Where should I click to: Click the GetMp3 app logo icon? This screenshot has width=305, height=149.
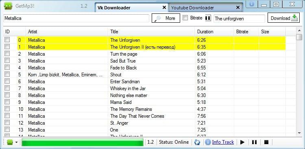click(x=8, y=6)
